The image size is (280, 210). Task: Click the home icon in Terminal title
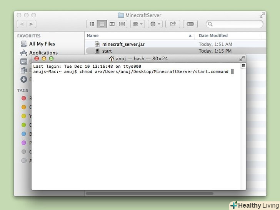(112, 58)
